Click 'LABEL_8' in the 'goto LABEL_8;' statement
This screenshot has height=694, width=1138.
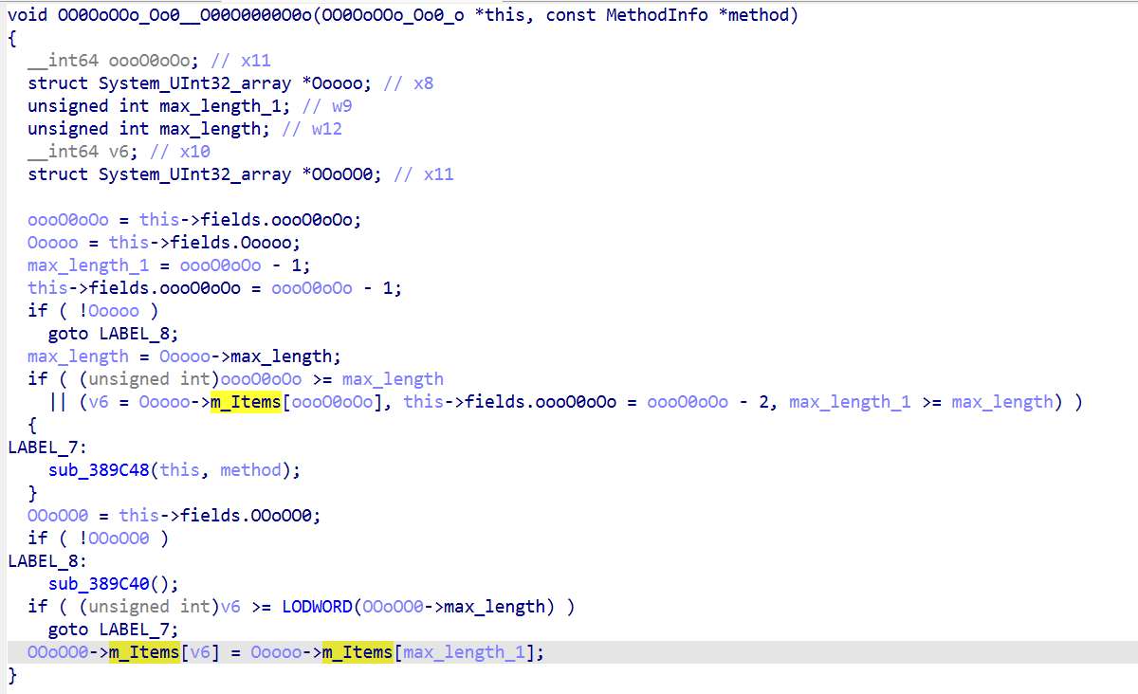(x=133, y=334)
